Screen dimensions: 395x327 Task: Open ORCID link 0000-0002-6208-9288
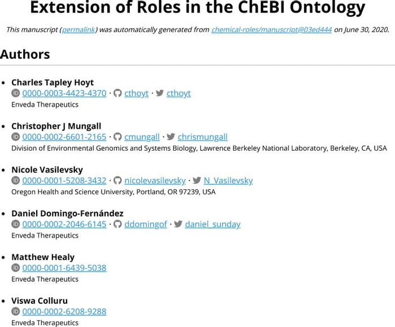[64, 311]
